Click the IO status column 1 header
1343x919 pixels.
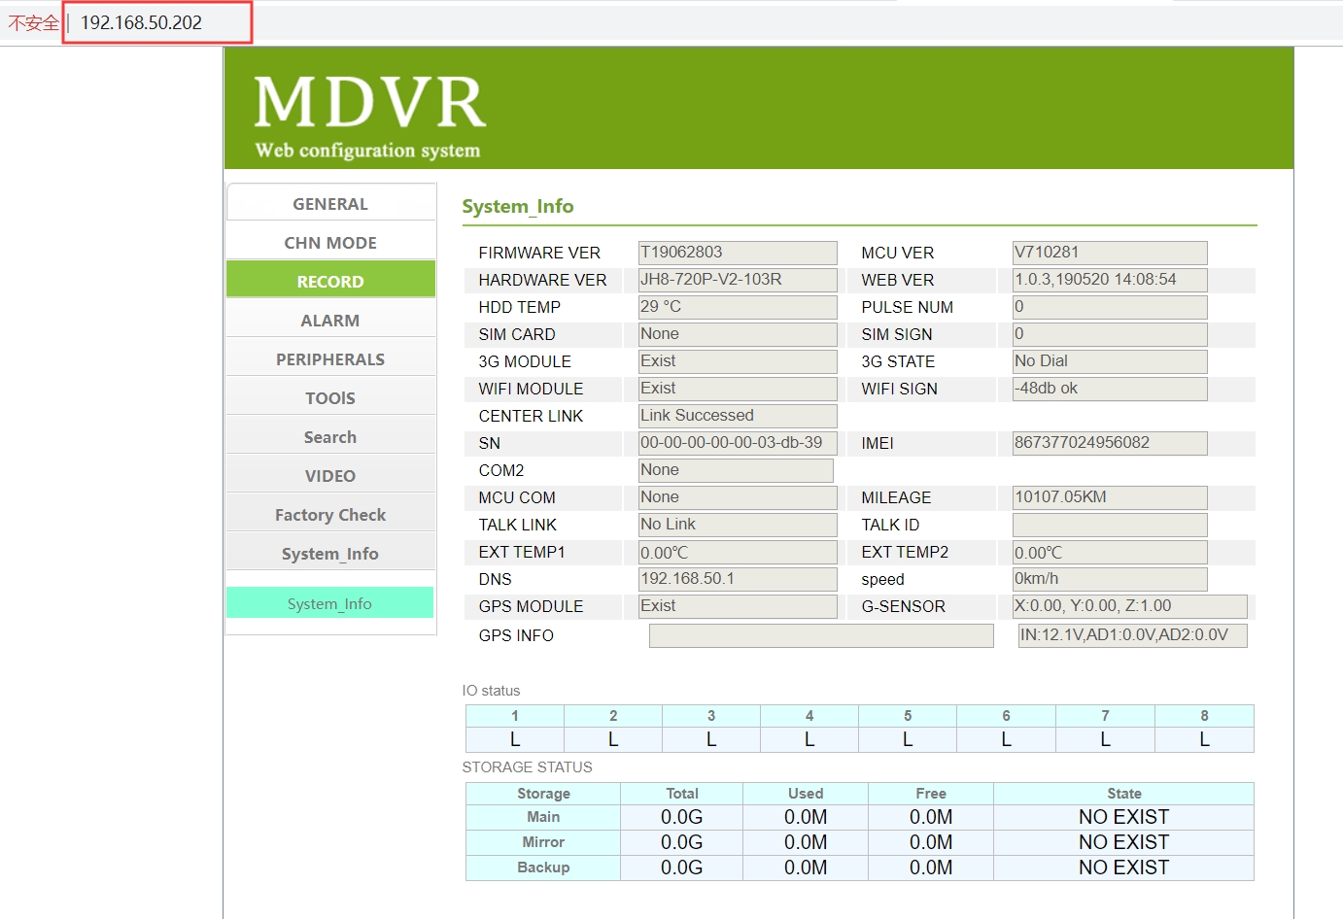point(515,716)
